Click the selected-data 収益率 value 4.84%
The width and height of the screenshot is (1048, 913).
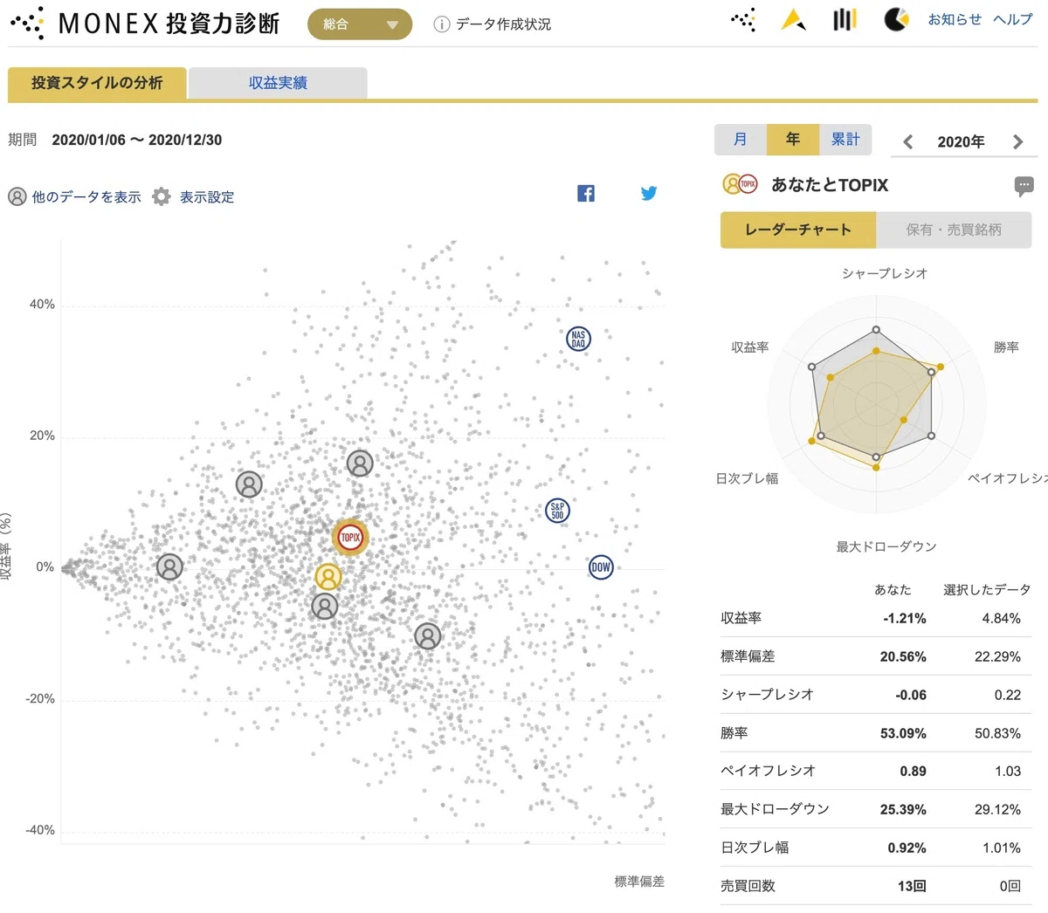[x=1001, y=618]
